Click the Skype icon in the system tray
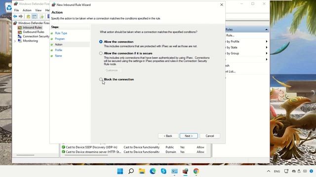316x177 pixels. point(312,171)
